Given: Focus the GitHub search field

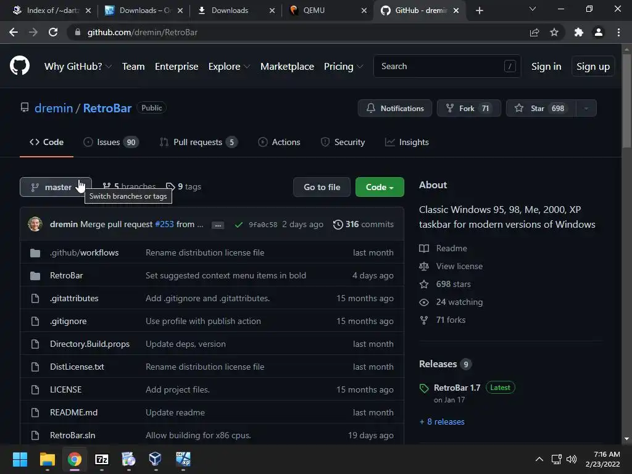Looking at the screenshot, I should point(447,66).
